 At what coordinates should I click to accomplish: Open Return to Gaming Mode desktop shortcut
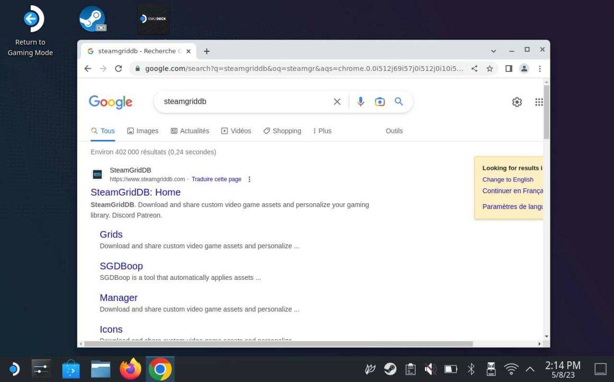click(x=31, y=31)
